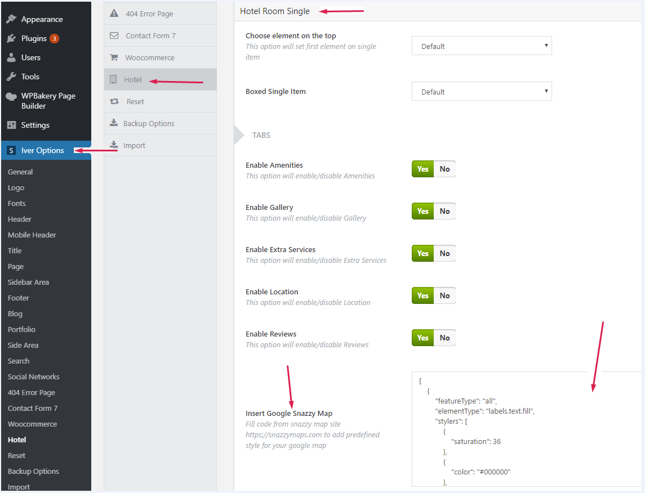Click the Reset retweet arrows icon
Image resolution: width=645 pixels, height=493 pixels.
point(114,101)
